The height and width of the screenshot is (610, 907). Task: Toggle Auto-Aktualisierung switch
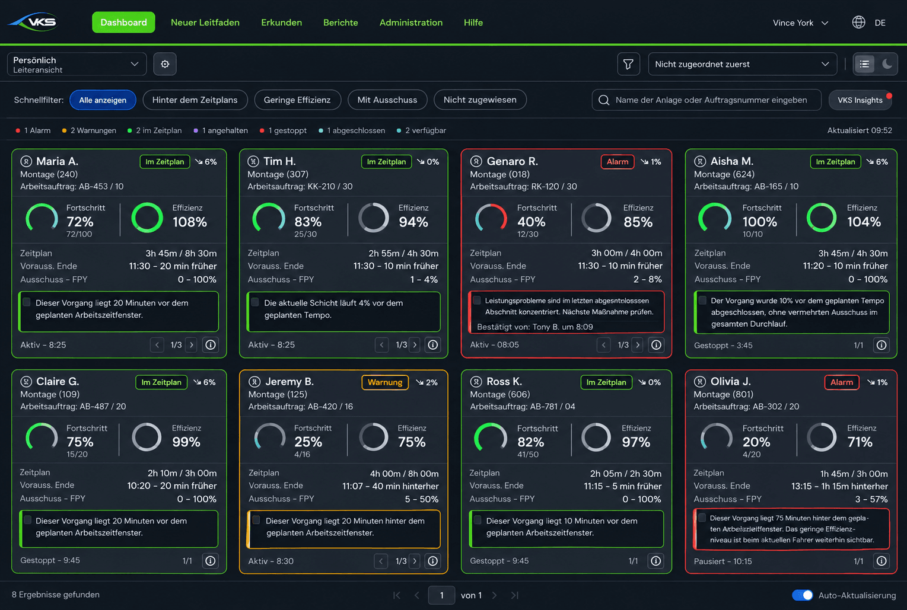point(803,595)
